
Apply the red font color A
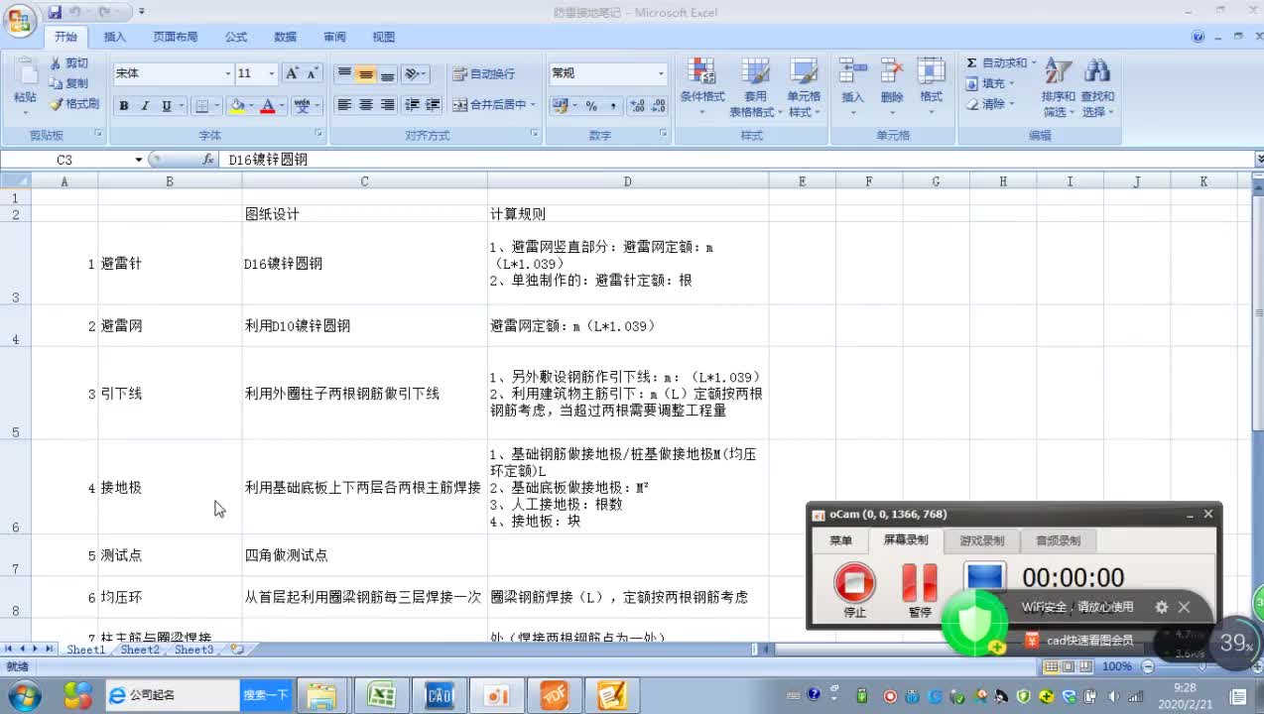tap(267, 106)
